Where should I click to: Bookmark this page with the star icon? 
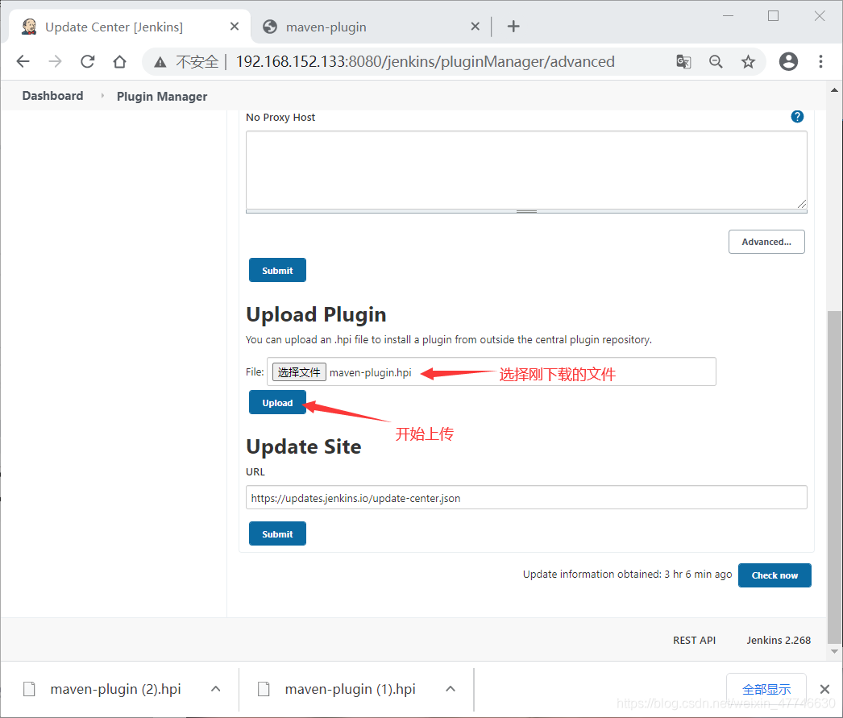(748, 62)
